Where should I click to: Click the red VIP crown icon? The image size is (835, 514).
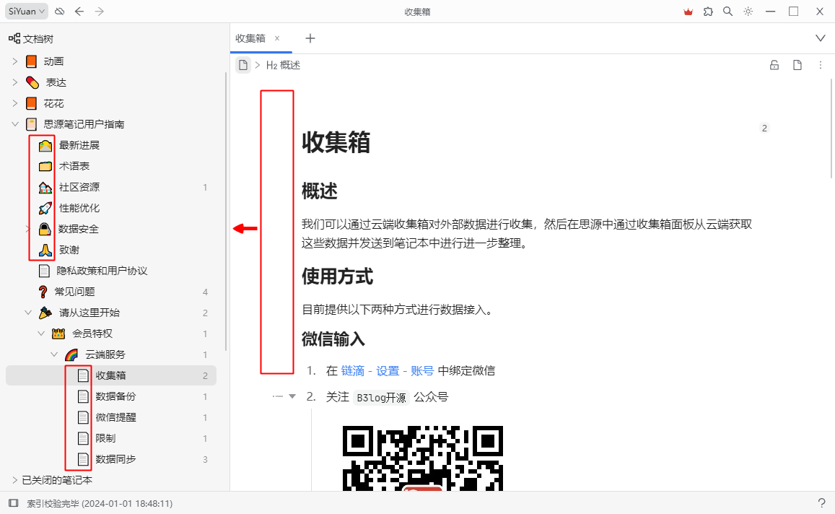click(x=688, y=11)
